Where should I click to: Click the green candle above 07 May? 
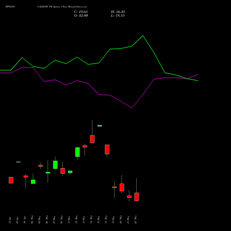click(55, 165)
